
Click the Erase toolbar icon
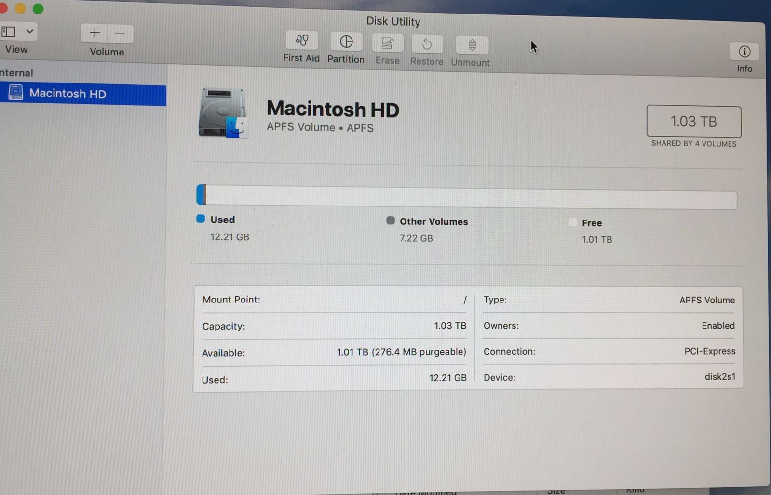[x=387, y=43]
